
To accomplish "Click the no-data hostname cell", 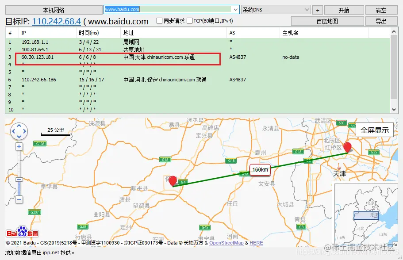I will 291,57.
